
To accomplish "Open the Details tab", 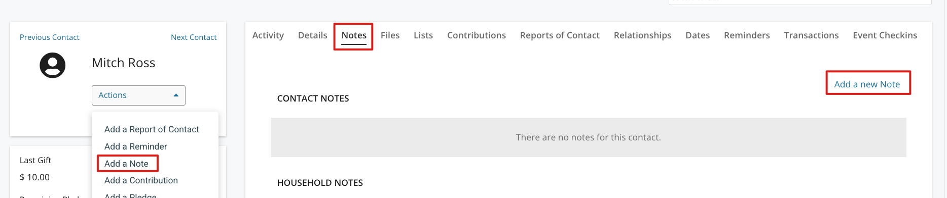I will pyautogui.click(x=312, y=35).
